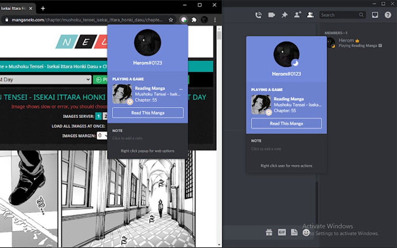Bookmark the manga page with the star

click(170, 19)
